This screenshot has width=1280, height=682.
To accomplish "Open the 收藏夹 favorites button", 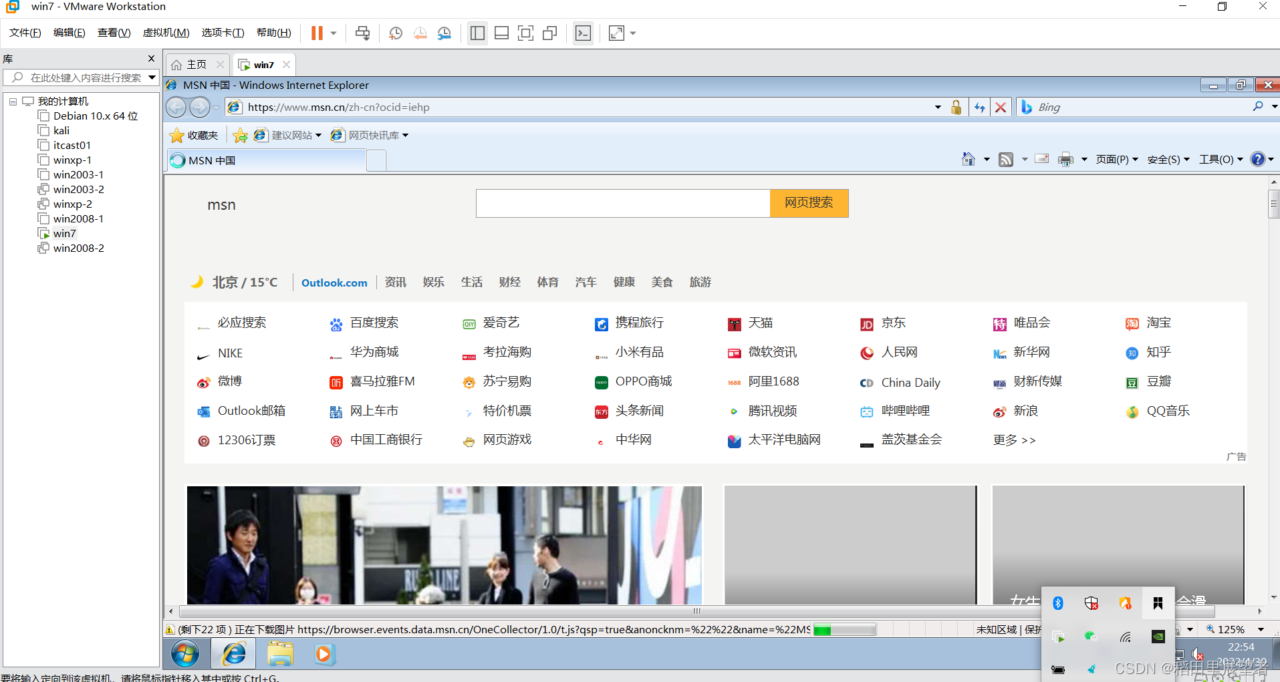I will [x=194, y=136].
